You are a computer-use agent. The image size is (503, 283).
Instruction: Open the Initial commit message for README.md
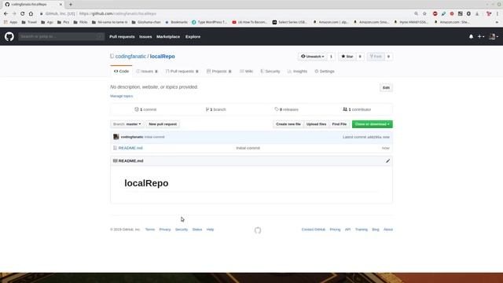click(x=248, y=148)
